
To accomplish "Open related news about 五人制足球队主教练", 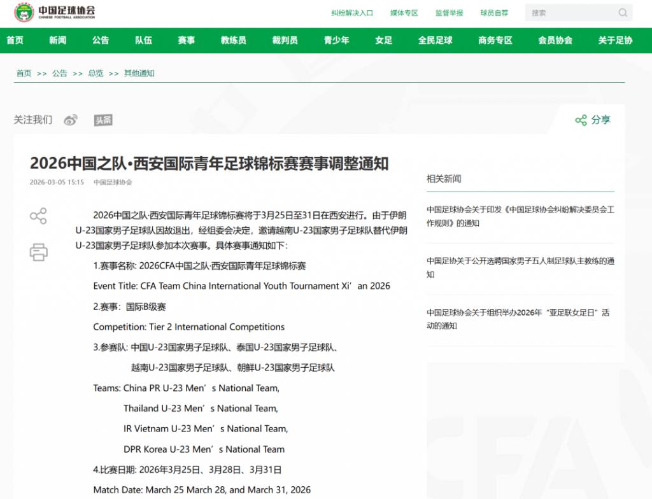I will tap(520, 267).
